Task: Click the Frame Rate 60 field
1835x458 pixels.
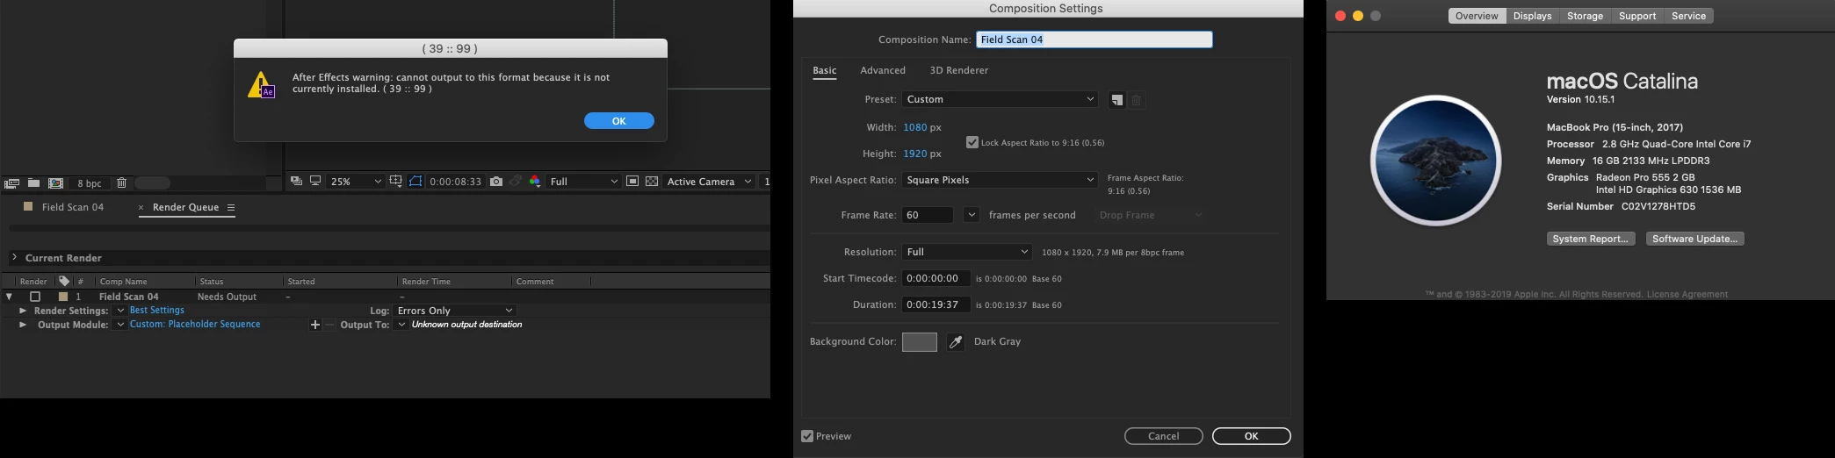Action: click(x=928, y=215)
